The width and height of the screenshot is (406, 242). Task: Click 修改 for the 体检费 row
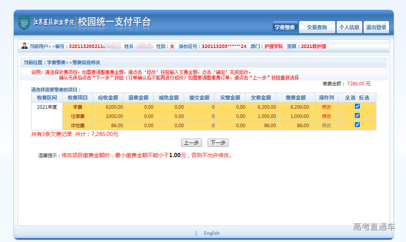(x=326, y=126)
